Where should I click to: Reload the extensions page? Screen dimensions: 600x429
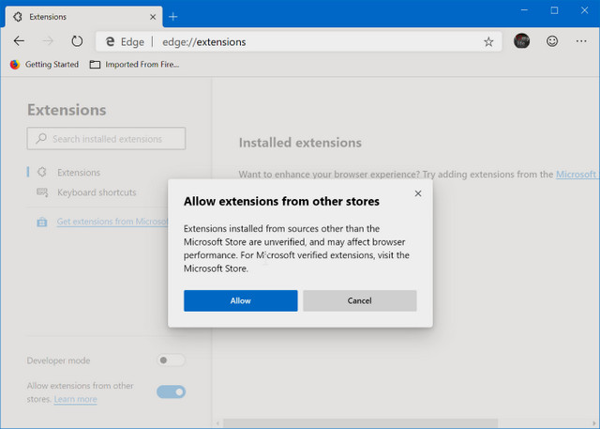tap(77, 41)
